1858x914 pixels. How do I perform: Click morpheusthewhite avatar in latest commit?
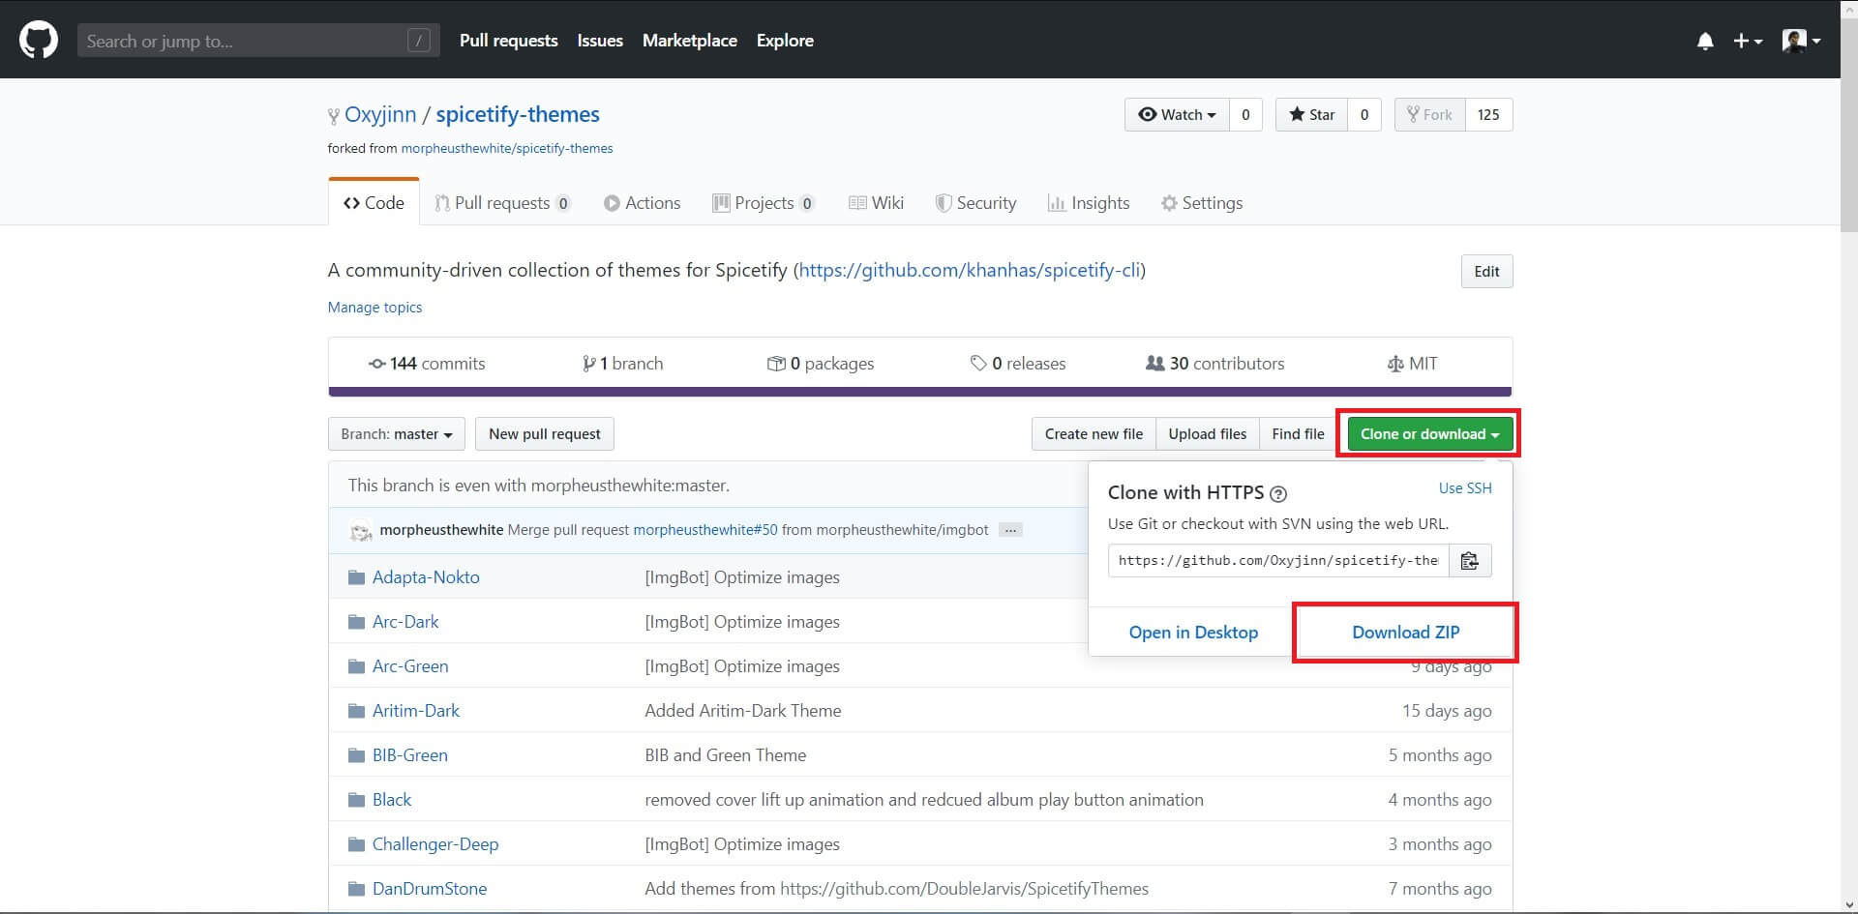361,531
